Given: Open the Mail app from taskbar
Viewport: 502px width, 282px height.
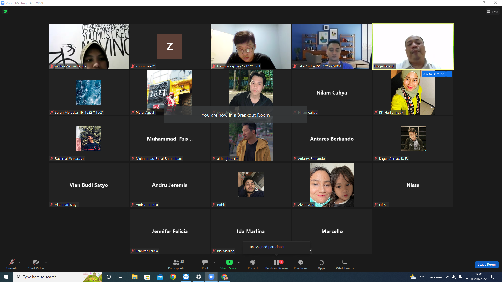Looking at the screenshot, I should [x=160, y=277].
